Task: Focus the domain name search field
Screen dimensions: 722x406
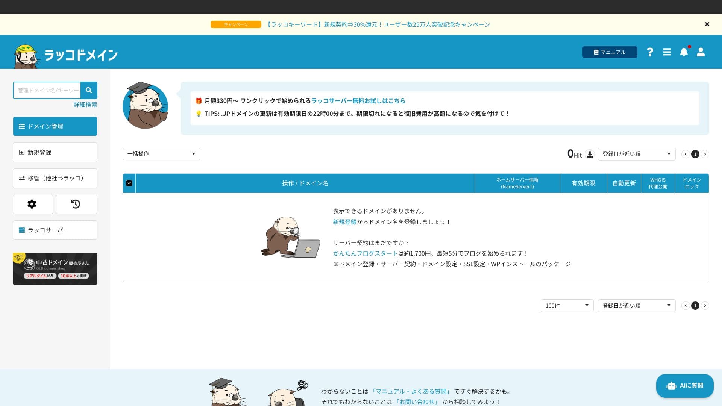Action: 47,90
